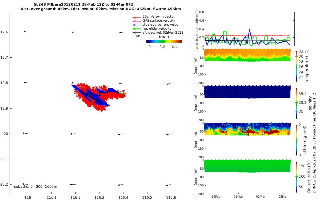Screen dimensions: 320x200
Task: Click the '116.6' longitude tick on the map
Action: click(171, 197)
